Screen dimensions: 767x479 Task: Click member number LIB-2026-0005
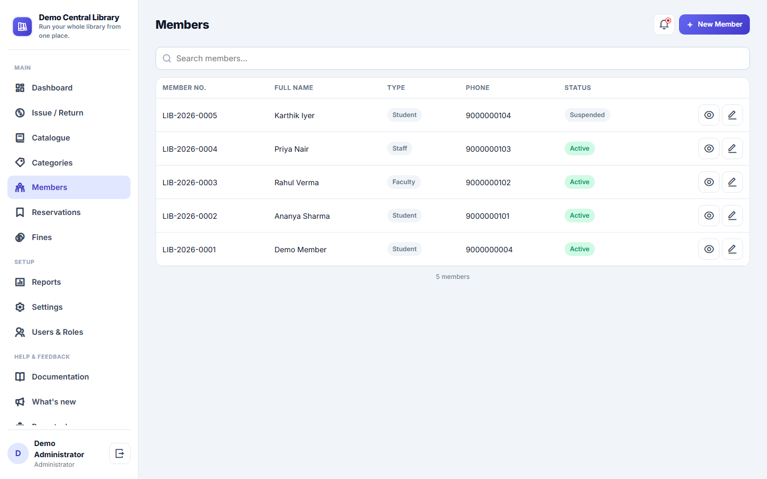point(190,115)
